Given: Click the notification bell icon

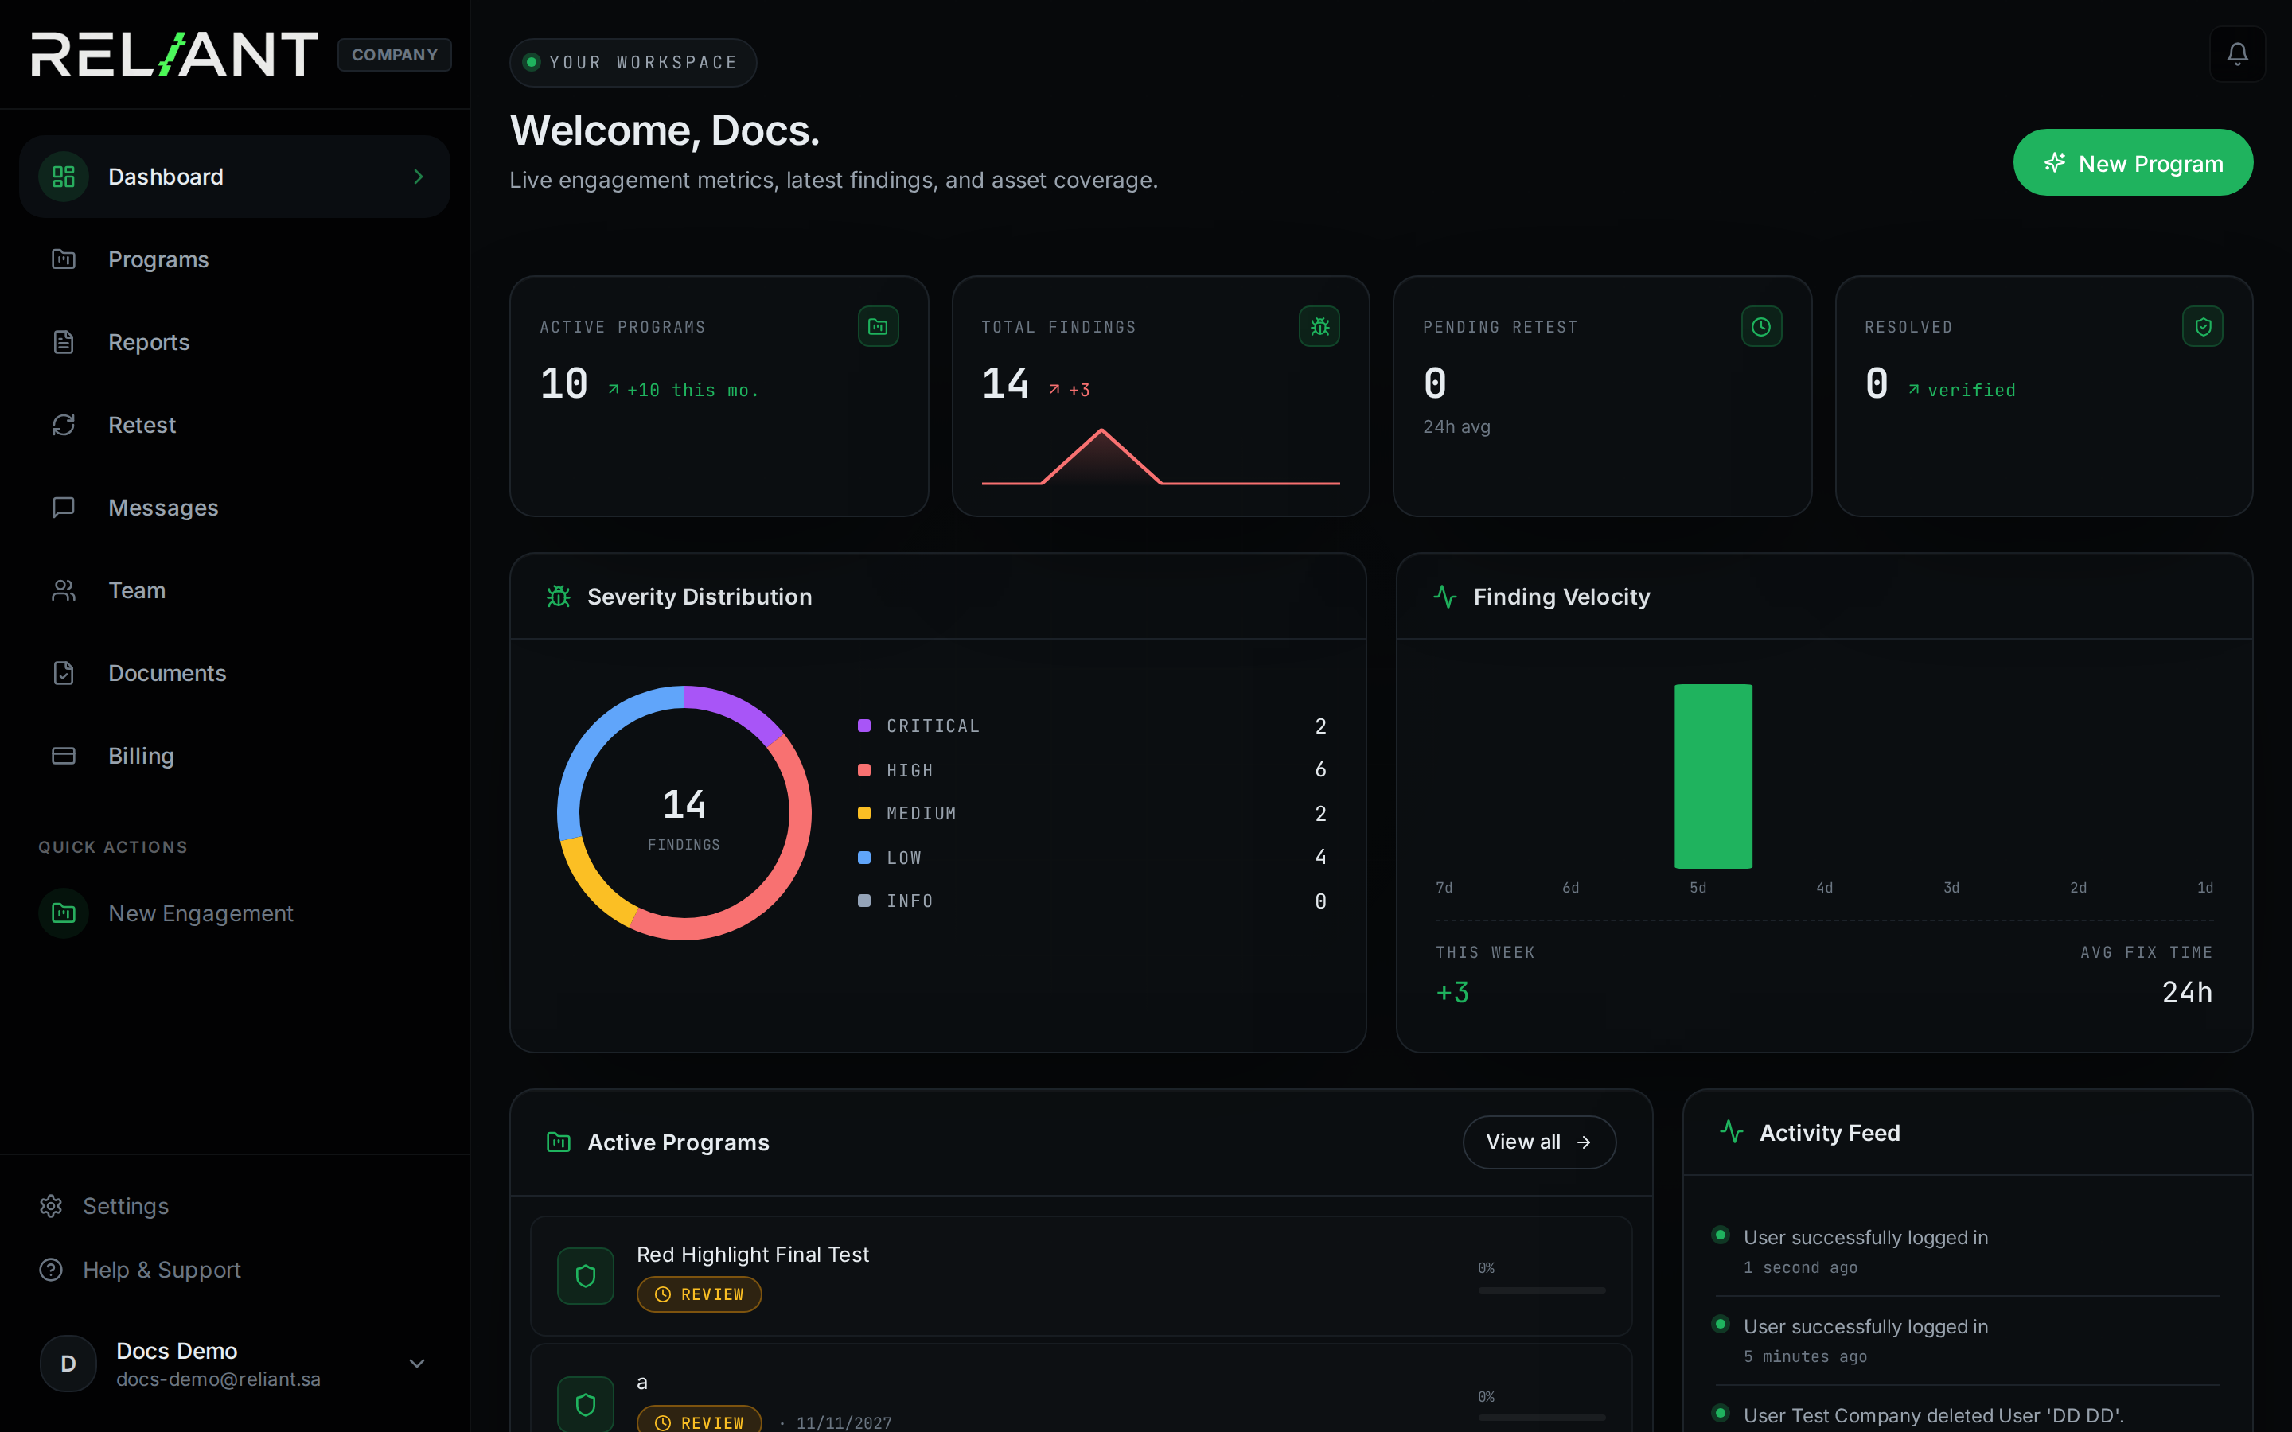Looking at the screenshot, I should click(2237, 54).
